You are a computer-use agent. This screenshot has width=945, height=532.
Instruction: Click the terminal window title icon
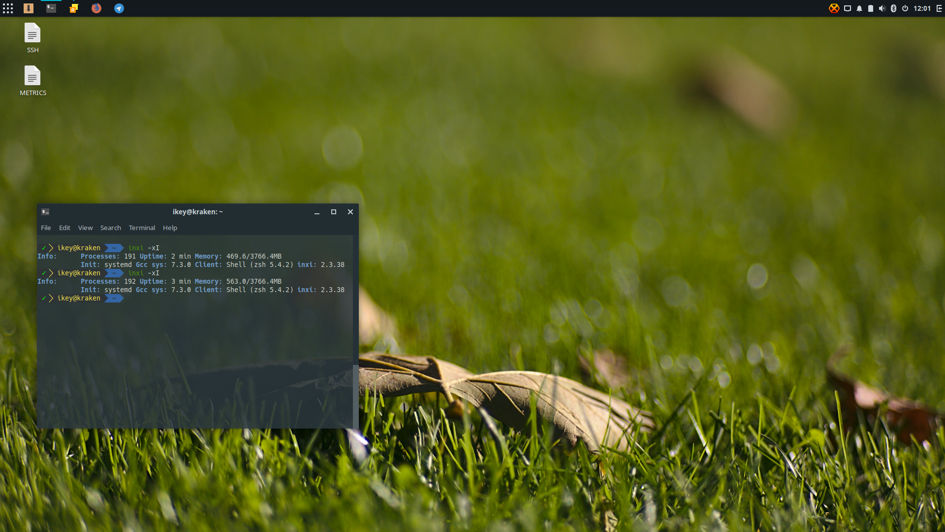(x=45, y=212)
